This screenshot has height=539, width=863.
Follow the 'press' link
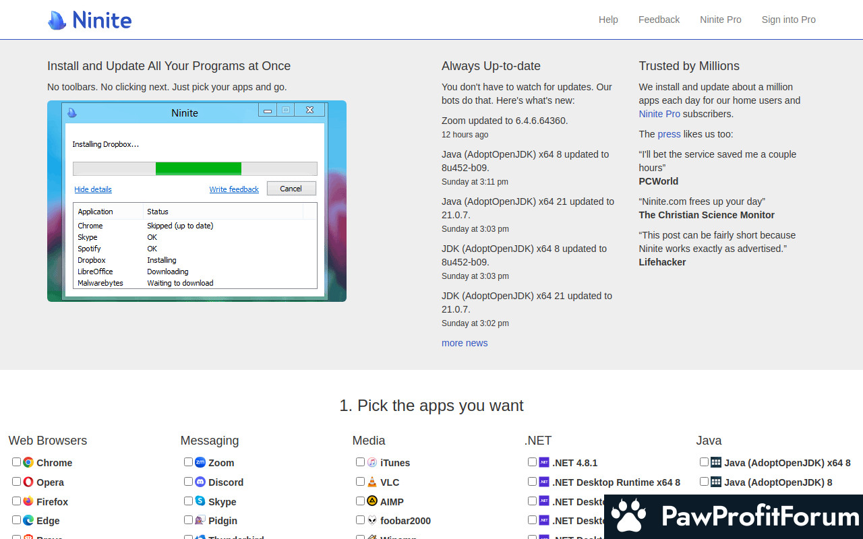[x=669, y=134]
